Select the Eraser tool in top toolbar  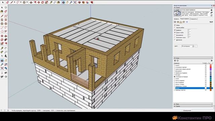click(x=7, y=2)
